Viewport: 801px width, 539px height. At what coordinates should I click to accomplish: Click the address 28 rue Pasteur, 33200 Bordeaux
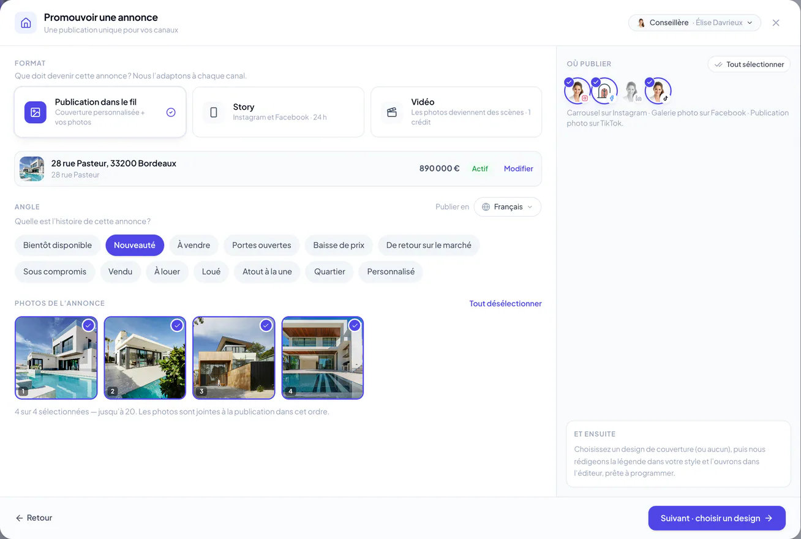114,164
